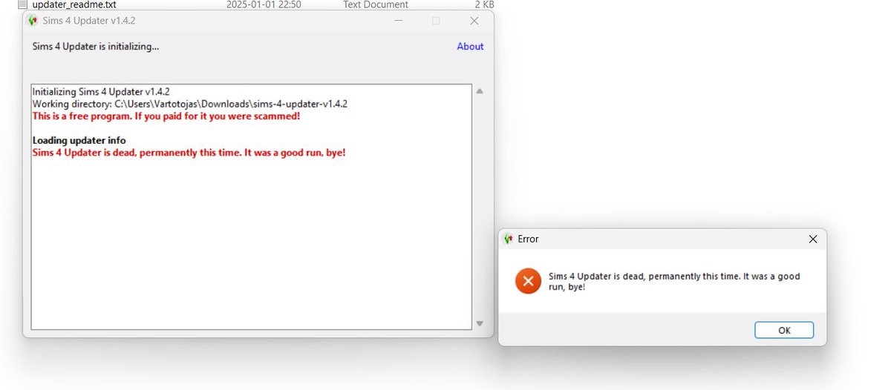
Task: Minimize the Sims 4 Updater window
Action: [398, 21]
